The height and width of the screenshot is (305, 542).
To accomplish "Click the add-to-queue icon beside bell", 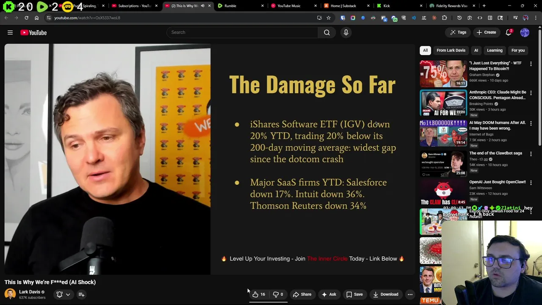I will pos(81,294).
